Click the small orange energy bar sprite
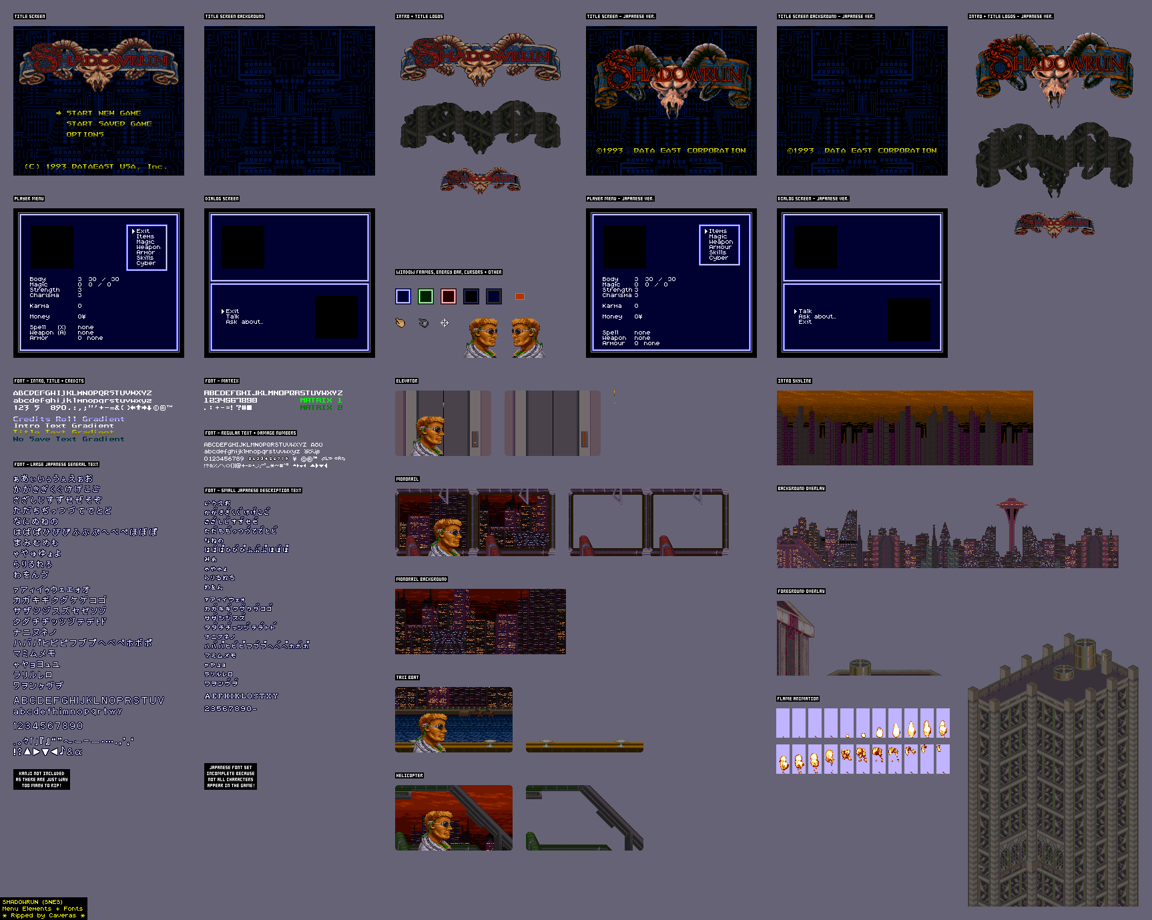Image resolution: width=1152 pixels, height=920 pixels. pyautogui.click(x=520, y=296)
